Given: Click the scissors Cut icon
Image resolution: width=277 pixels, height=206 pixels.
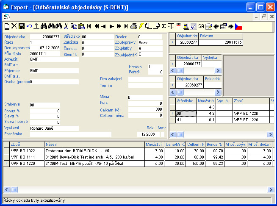Looking at the screenshot, I should (66, 26).
